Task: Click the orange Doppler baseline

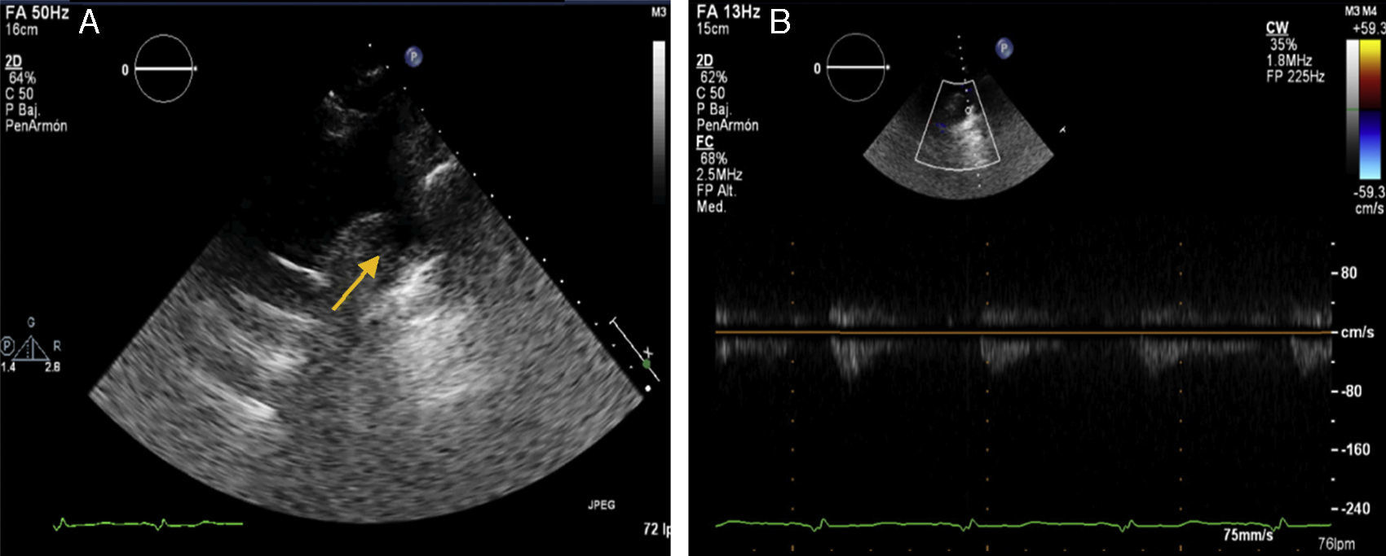Action: (x=1019, y=332)
